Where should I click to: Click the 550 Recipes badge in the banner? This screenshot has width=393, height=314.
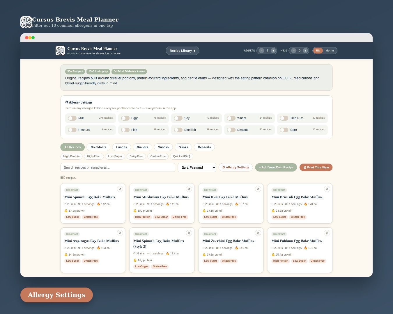click(75, 72)
